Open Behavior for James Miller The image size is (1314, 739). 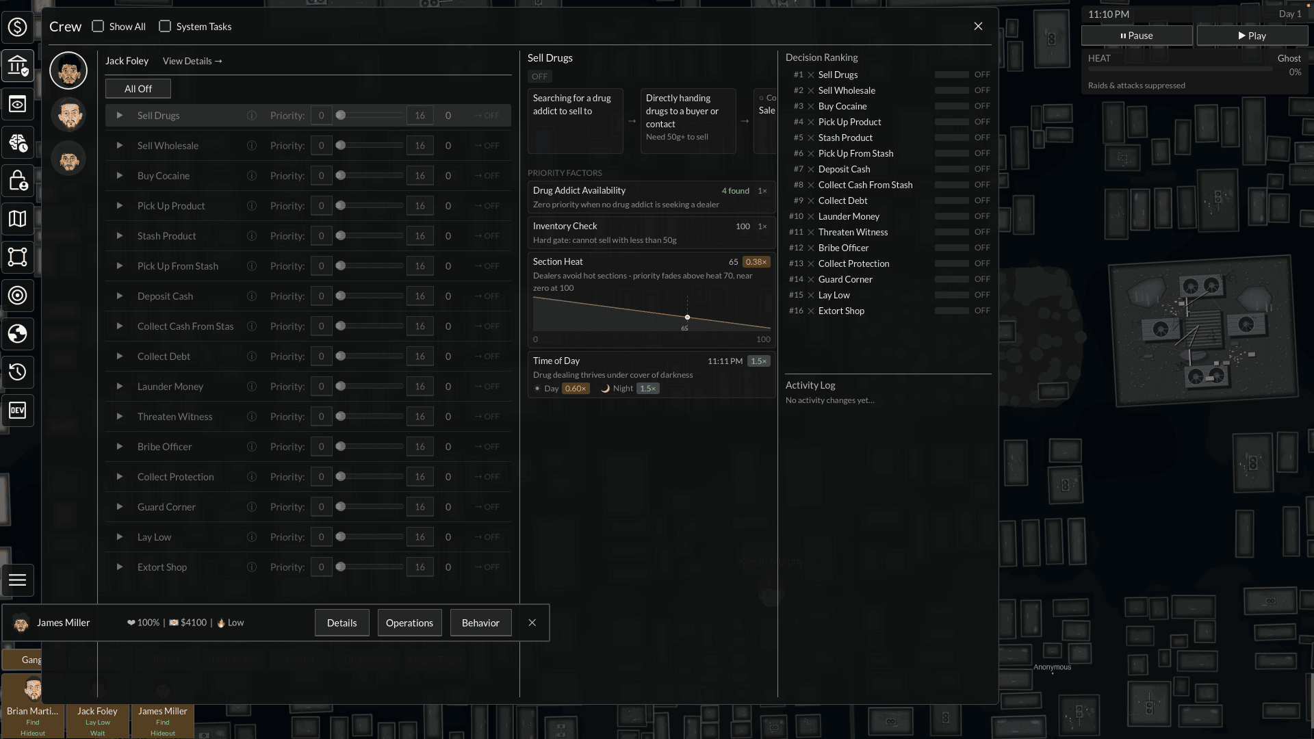tap(480, 623)
